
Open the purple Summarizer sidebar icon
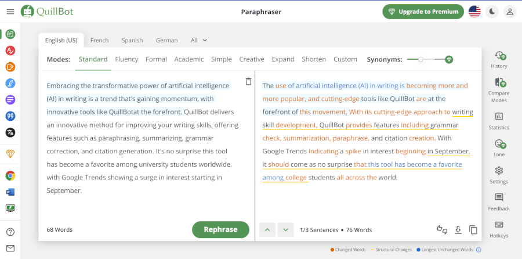pyautogui.click(x=10, y=99)
